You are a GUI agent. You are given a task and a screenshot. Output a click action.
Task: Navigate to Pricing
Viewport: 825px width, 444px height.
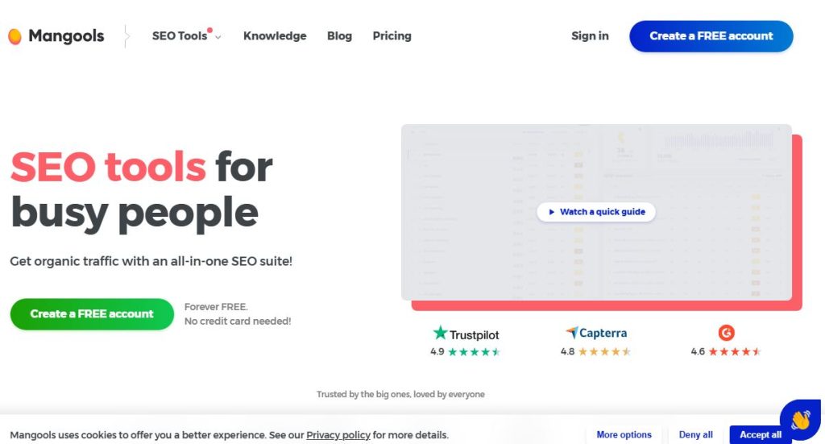tap(392, 36)
